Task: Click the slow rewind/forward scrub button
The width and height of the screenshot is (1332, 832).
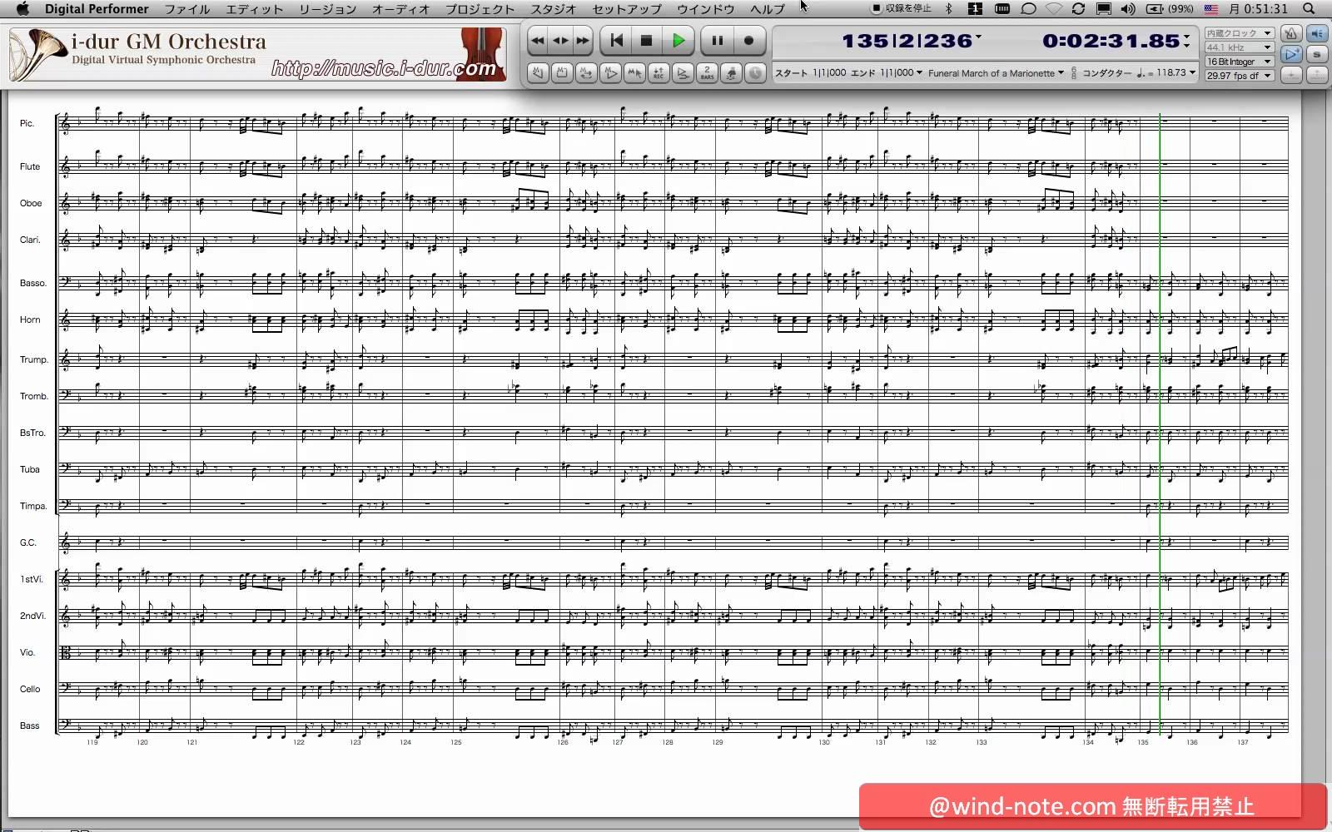Action: coord(560,40)
